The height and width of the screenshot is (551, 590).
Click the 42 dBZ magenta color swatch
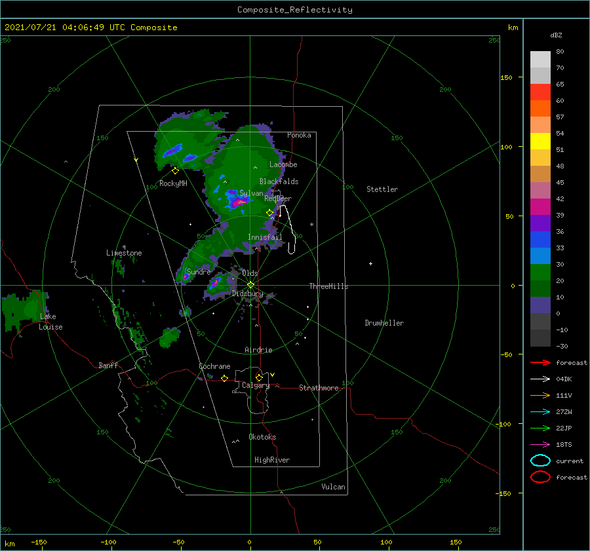(x=540, y=206)
